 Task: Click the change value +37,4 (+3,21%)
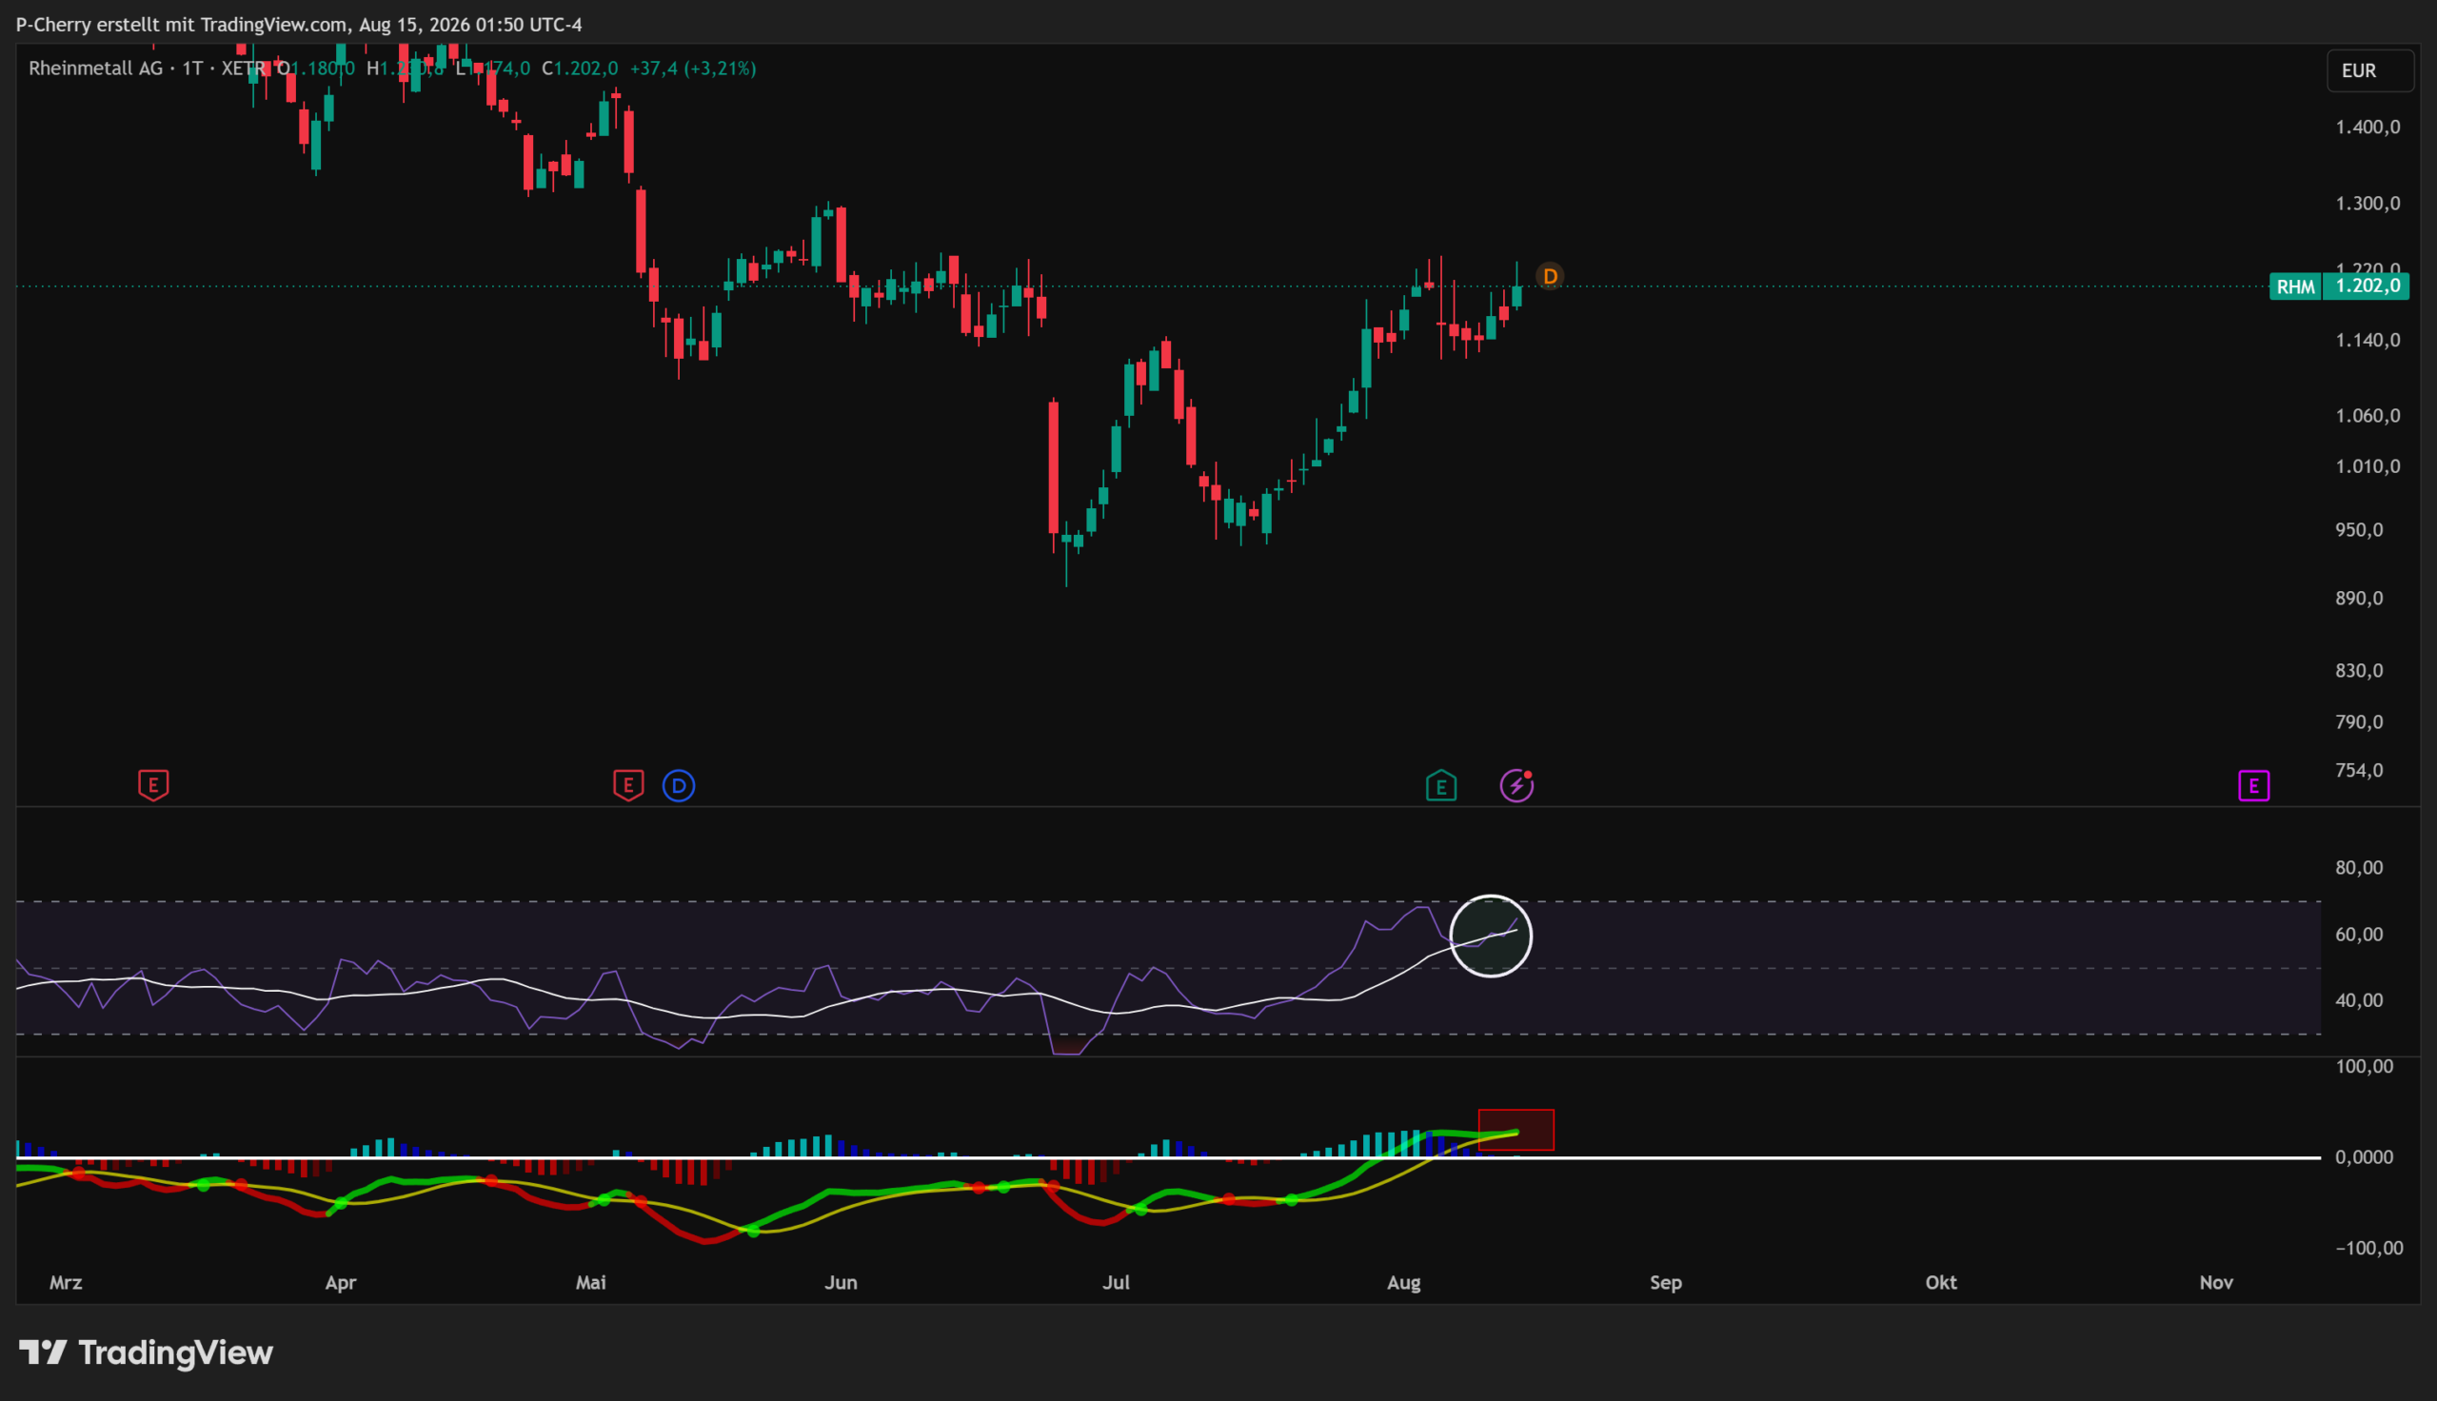pyautogui.click(x=693, y=69)
